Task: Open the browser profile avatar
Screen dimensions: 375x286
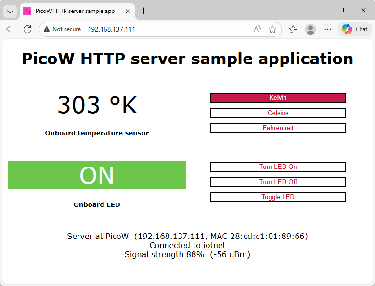Action: pos(310,29)
